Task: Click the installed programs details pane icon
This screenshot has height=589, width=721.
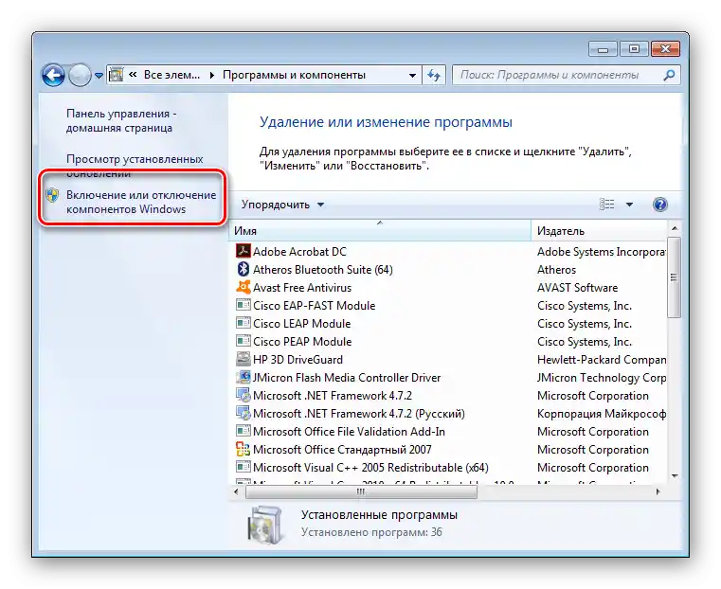Action: [x=264, y=525]
